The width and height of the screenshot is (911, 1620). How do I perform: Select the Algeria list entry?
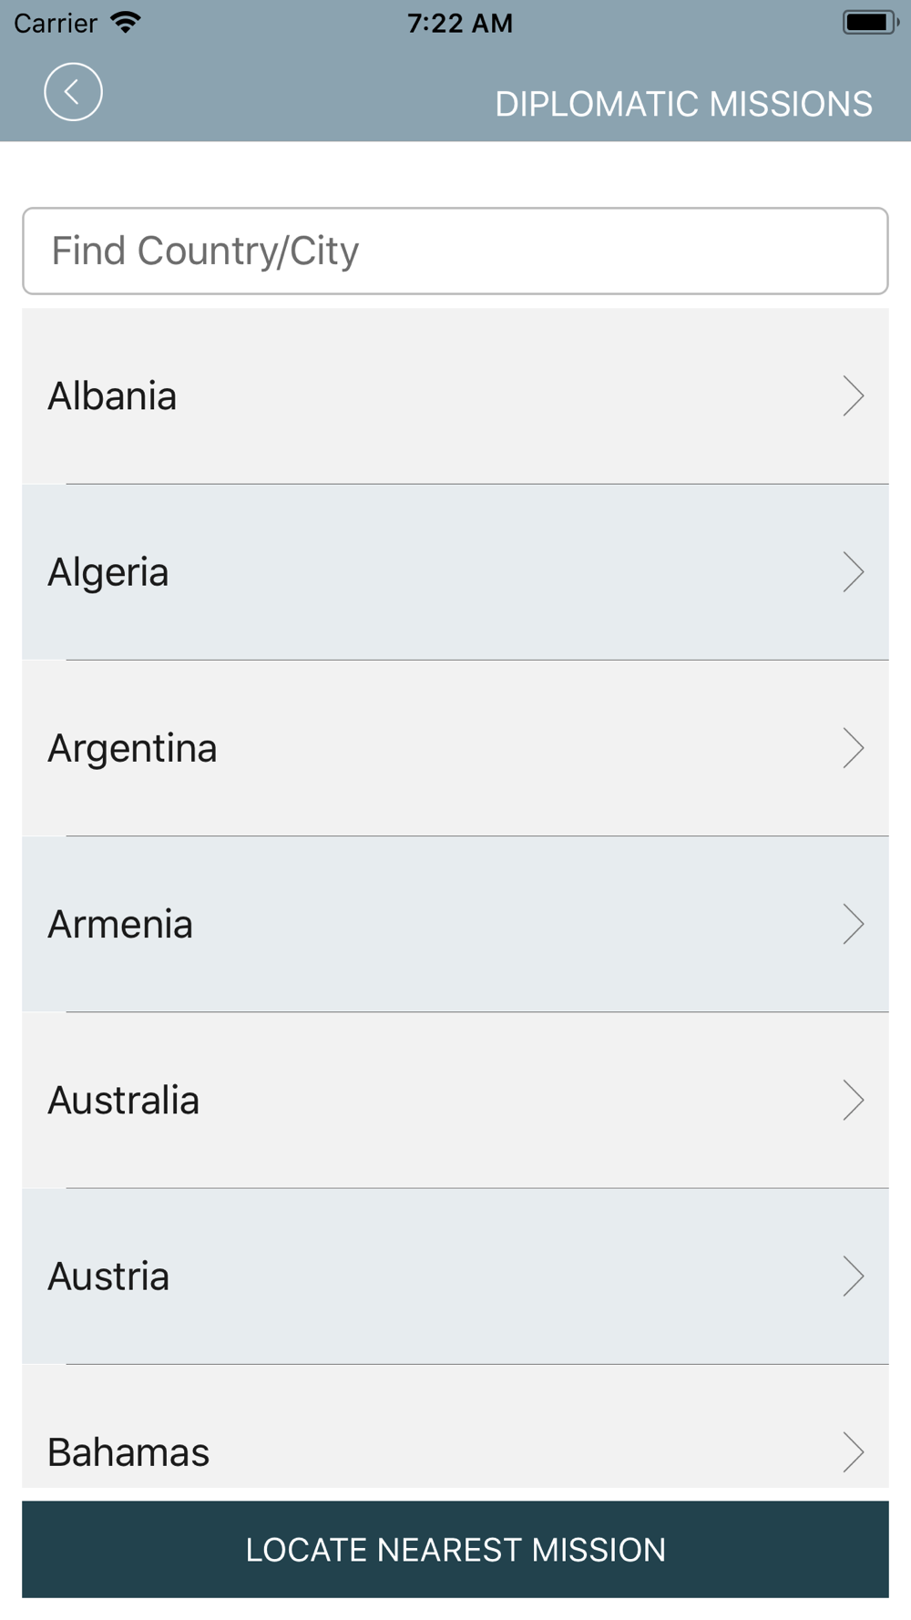coord(455,571)
